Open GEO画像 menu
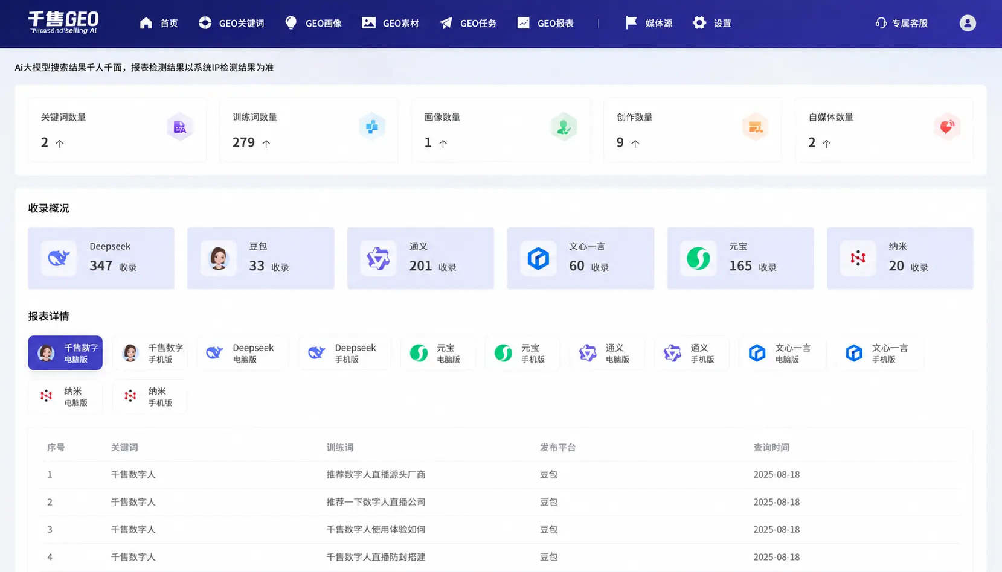 tap(313, 23)
